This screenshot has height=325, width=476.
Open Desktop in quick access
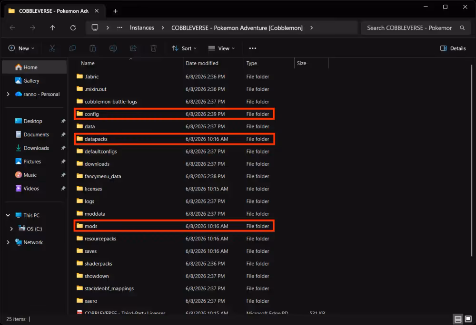(34, 121)
